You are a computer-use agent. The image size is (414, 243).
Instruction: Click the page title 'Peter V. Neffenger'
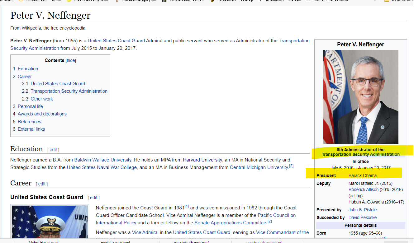click(x=50, y=15)
